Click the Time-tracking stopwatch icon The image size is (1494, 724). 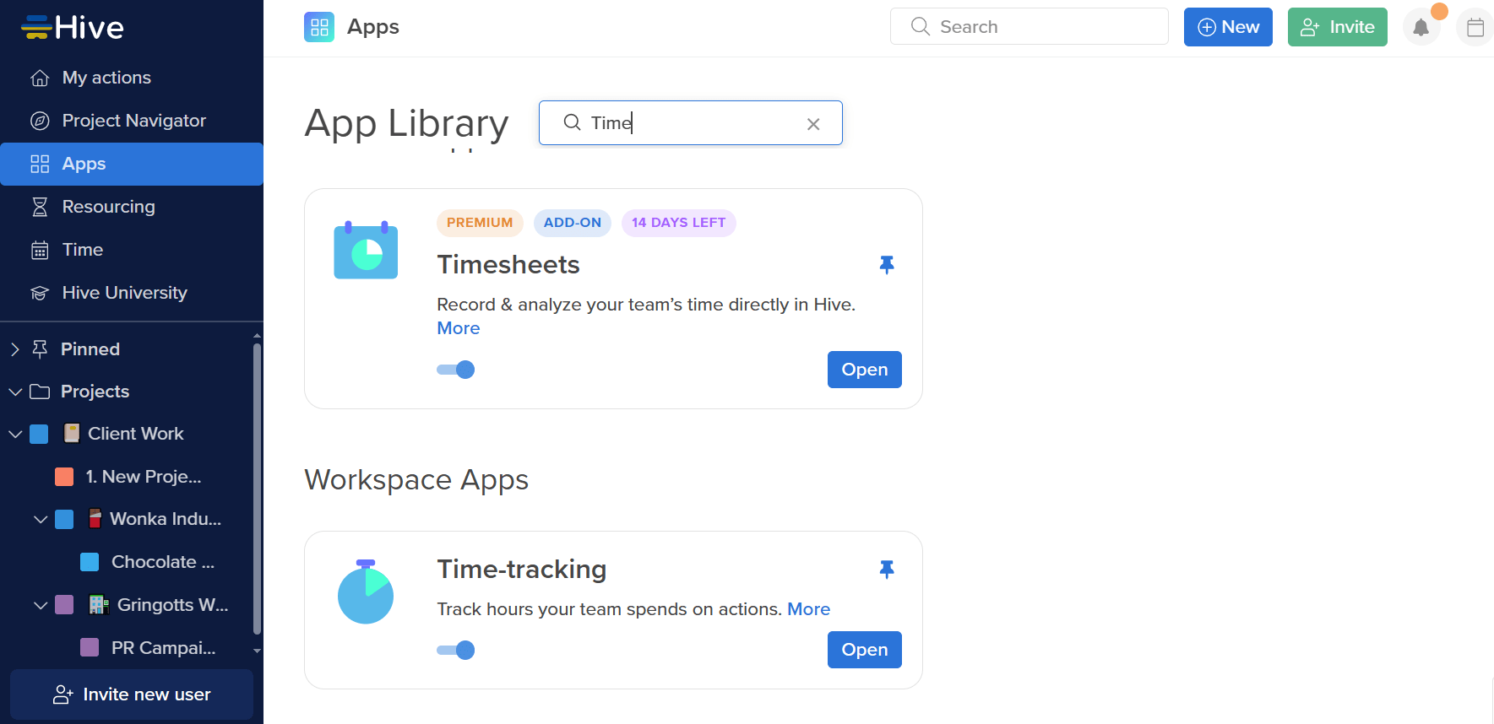coord(366,592)
